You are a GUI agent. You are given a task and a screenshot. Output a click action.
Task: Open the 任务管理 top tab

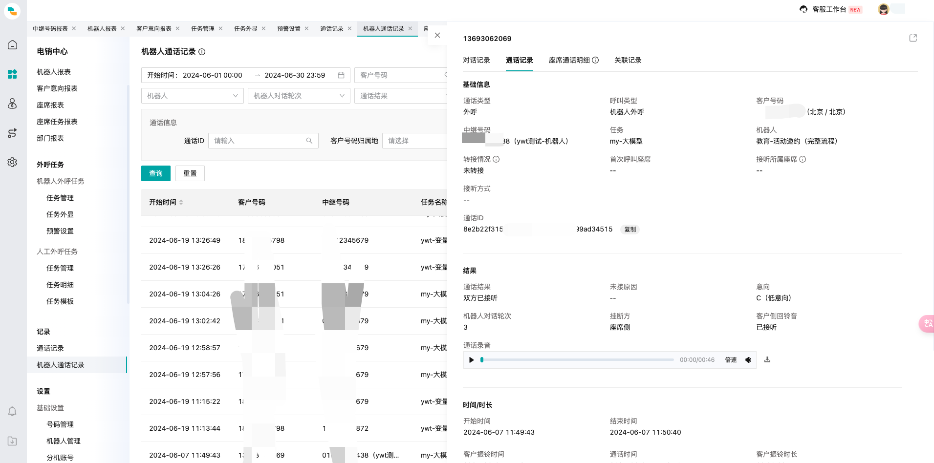pyautogui.click(x=203, y=29)
